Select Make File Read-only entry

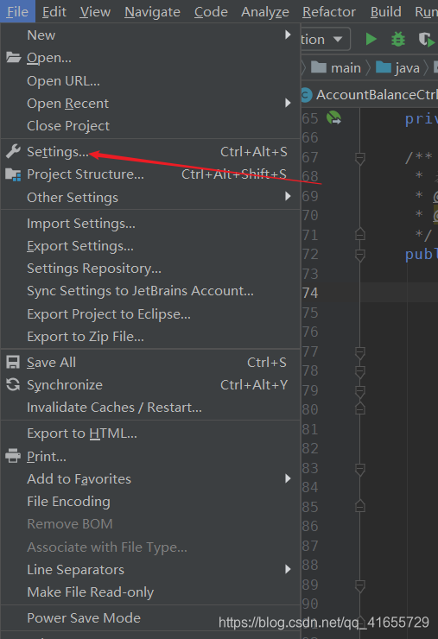pyautogui.click(x=150, y=592)
